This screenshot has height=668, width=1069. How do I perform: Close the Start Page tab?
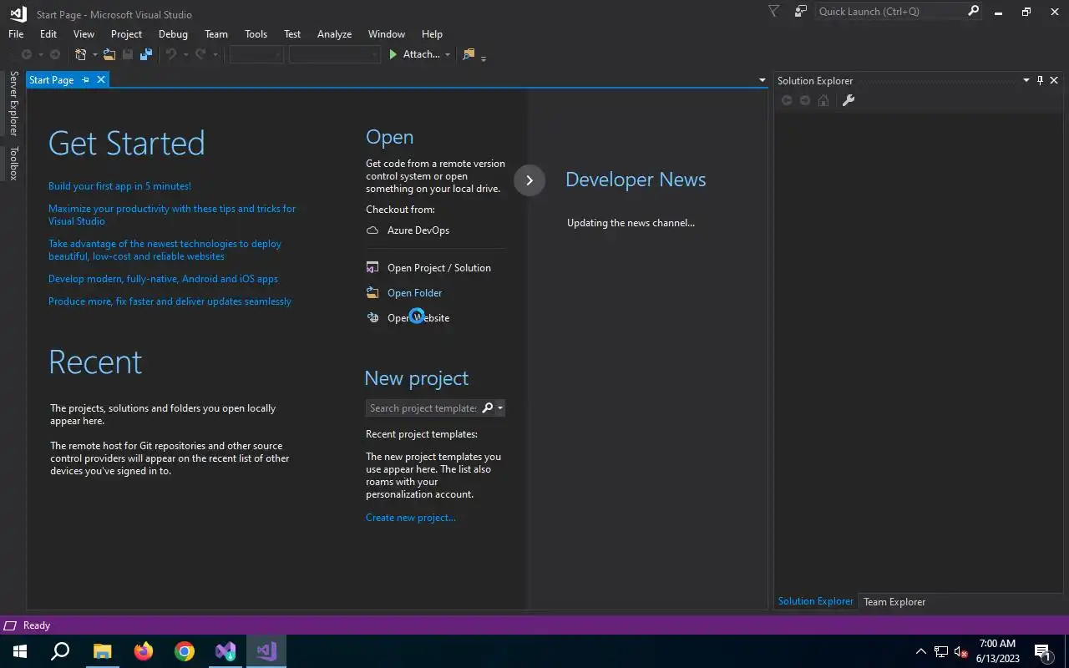(x=101, y=79)
